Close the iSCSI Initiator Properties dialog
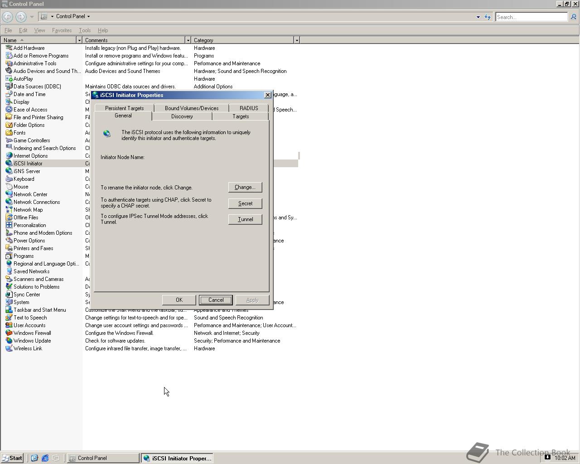The height and width of the screenshot is (464, 580). [267, 95]
